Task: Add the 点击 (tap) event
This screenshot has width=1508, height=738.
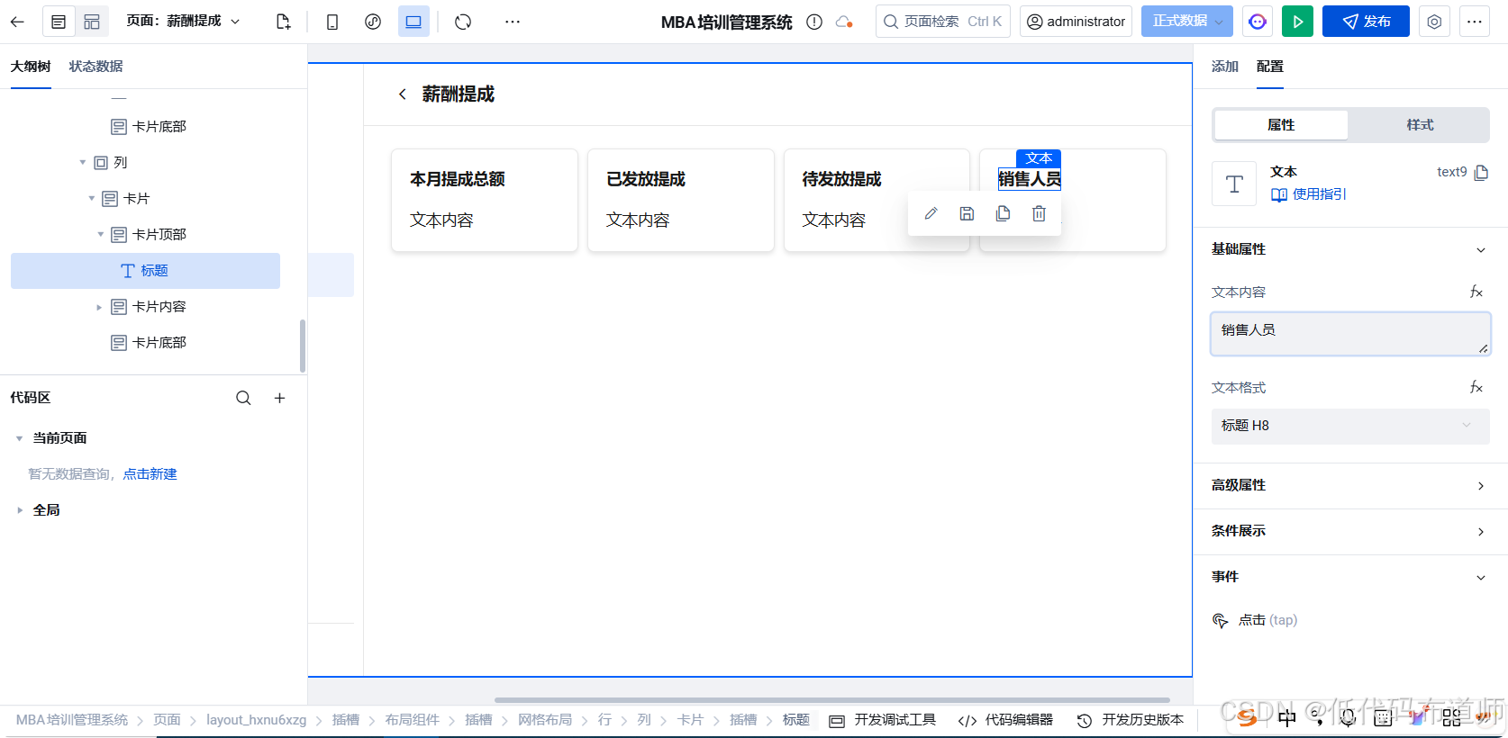Action: point(1255,620)
